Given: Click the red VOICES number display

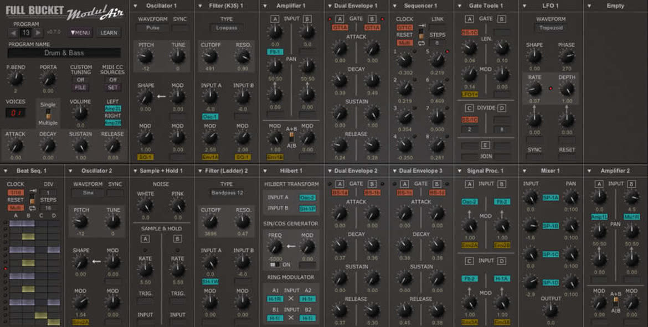Looking at the screenshot, I should tap(16, 113).
